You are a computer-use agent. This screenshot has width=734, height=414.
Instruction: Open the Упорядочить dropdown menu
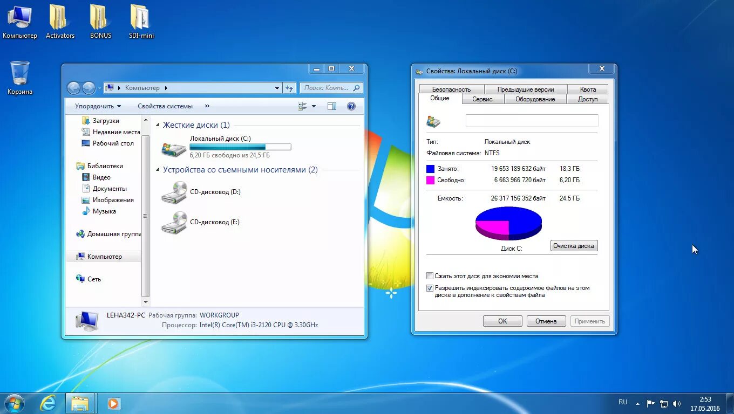pos(98,106)
